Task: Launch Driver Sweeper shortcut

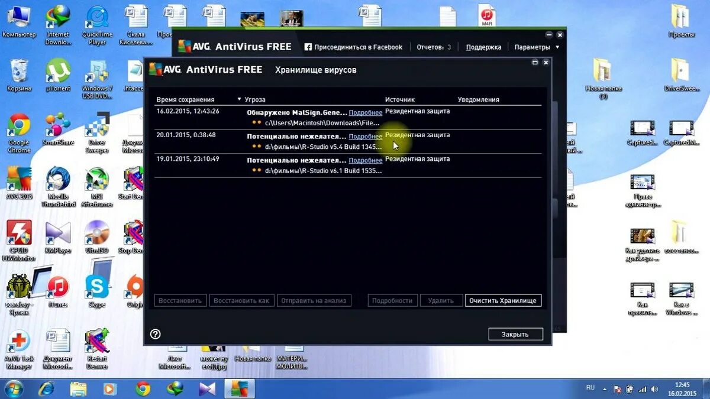Action: pyautogui.click(x=97, y=134)
